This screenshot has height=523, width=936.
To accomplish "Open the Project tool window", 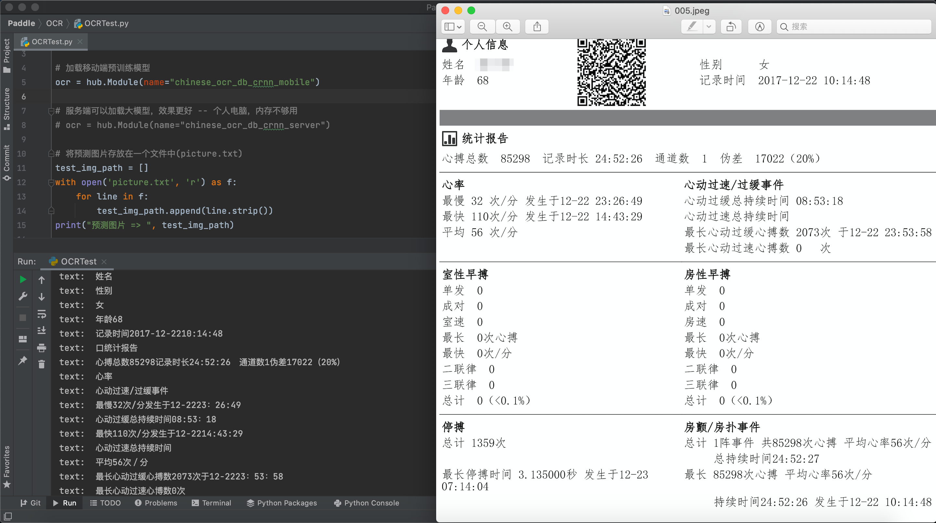I will 6,56.
